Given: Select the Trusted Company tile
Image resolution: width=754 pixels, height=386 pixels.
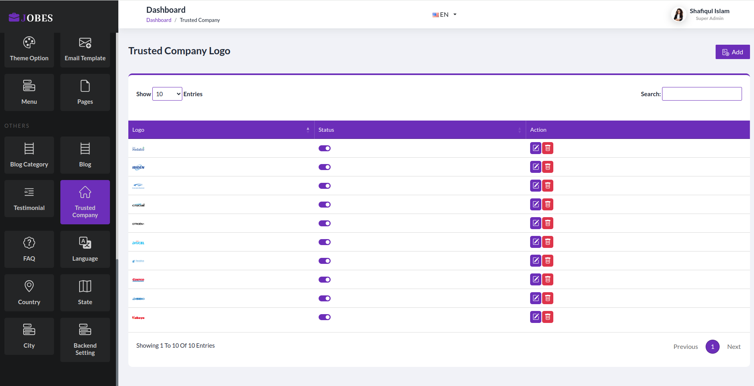Looking at the screenshot, I should pos(85,202).
